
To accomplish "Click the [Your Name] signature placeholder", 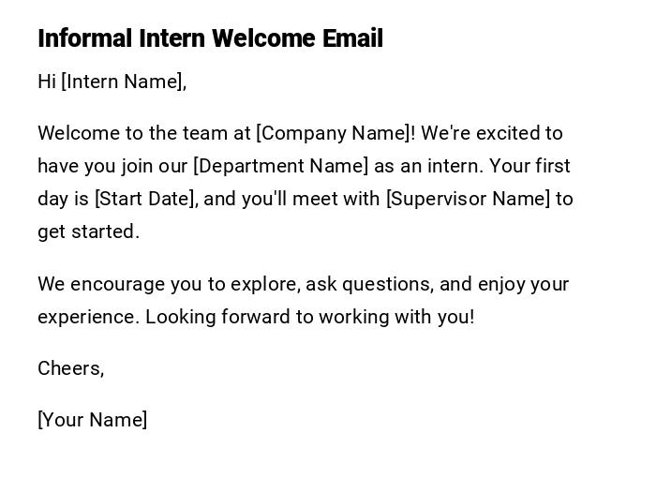I will [x=92, y=420].
